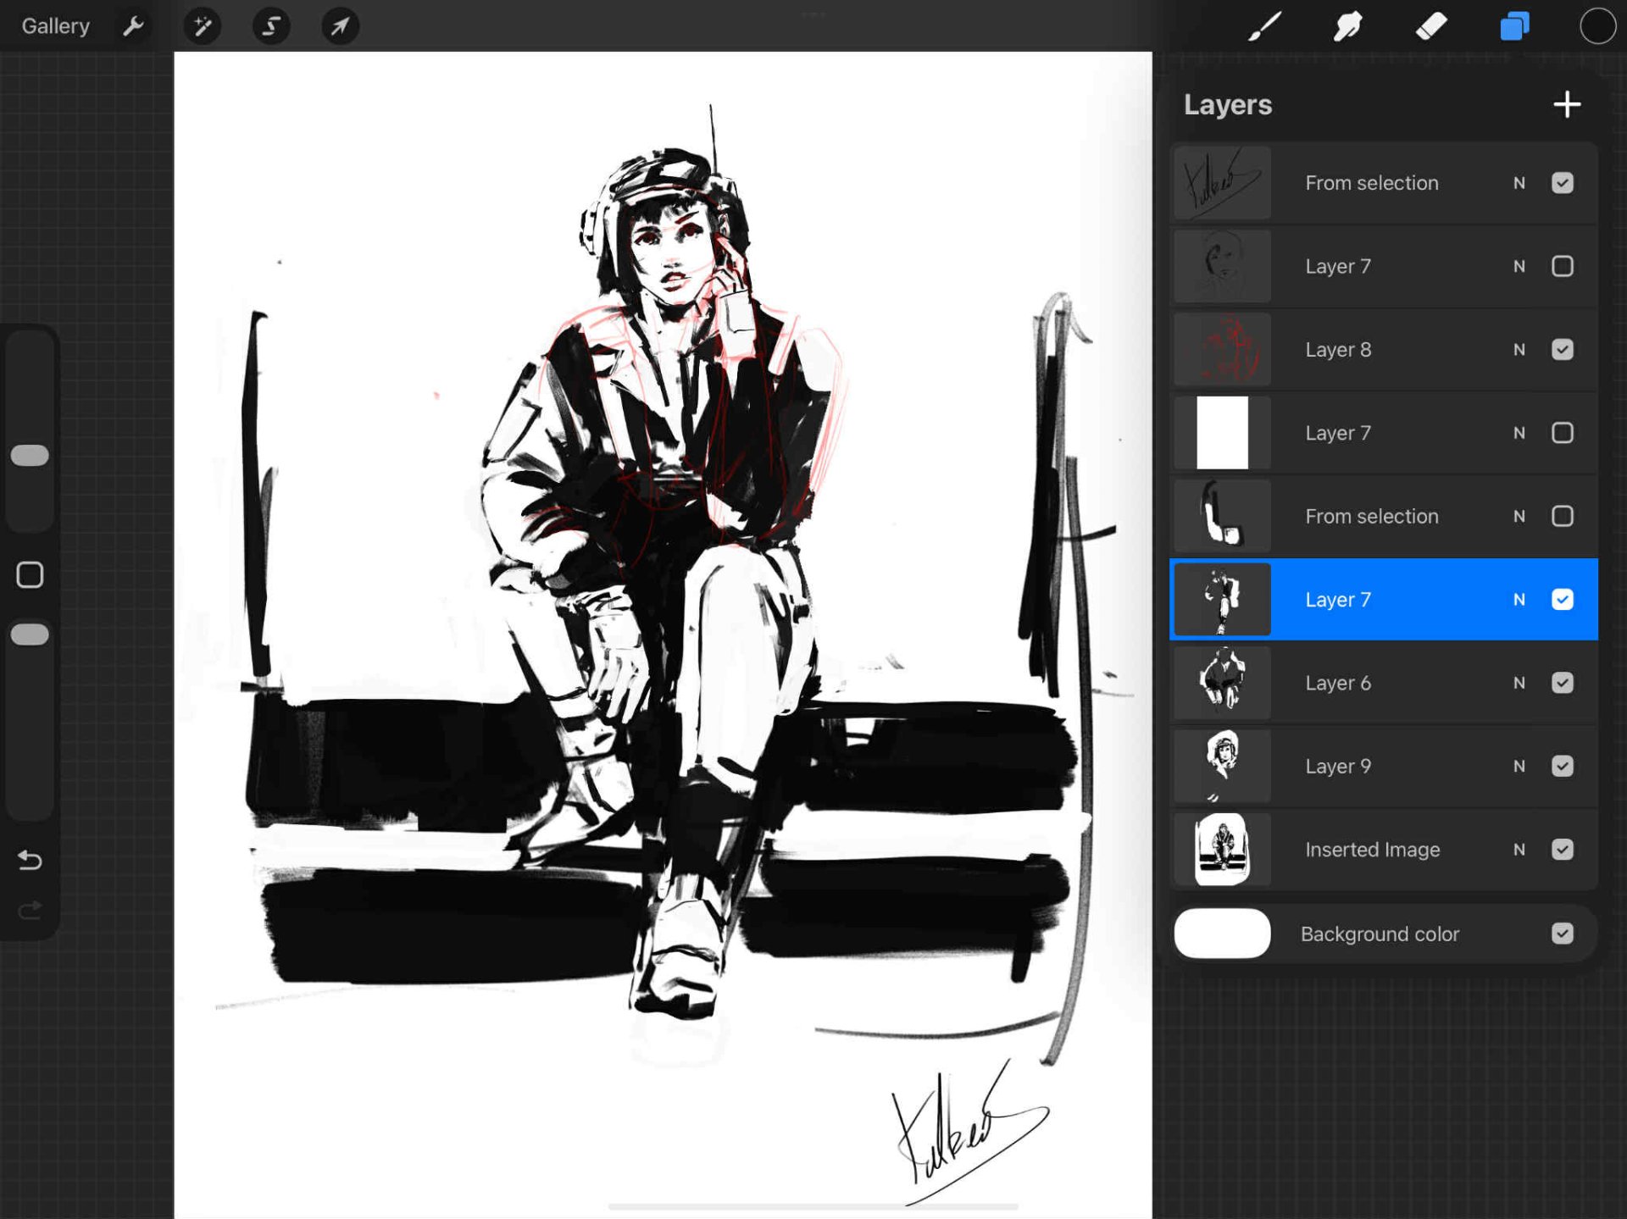Image resolution: width=1627 pixels, height=1219 pixels.
Task: Hide the Layer 8 red sketch layer
Action: point(1562,350)
